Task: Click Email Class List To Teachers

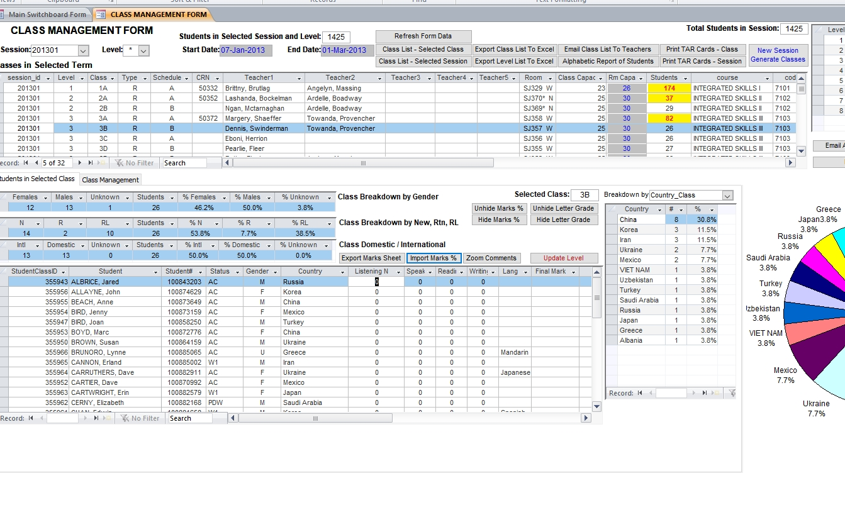Action: click(608, 49)
